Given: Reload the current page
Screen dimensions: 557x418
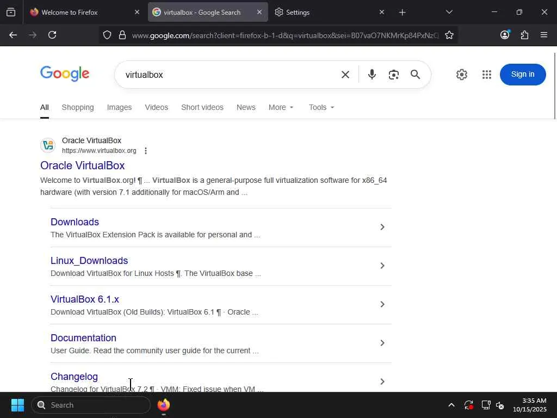Looking at the screenshot, I should click(52, 35).
